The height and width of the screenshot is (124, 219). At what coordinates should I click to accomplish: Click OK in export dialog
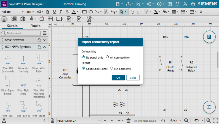[x=118, y=78]
